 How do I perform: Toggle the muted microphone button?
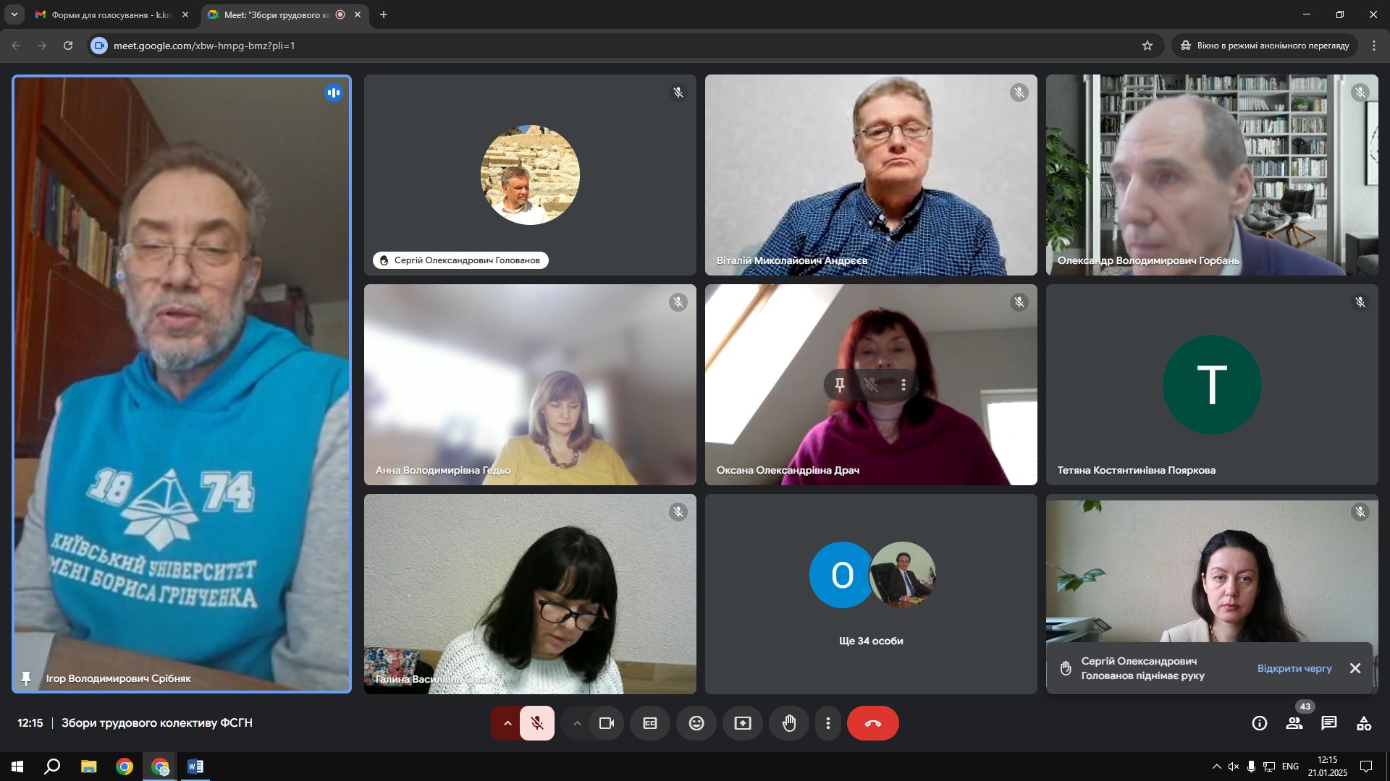point(536,723)
